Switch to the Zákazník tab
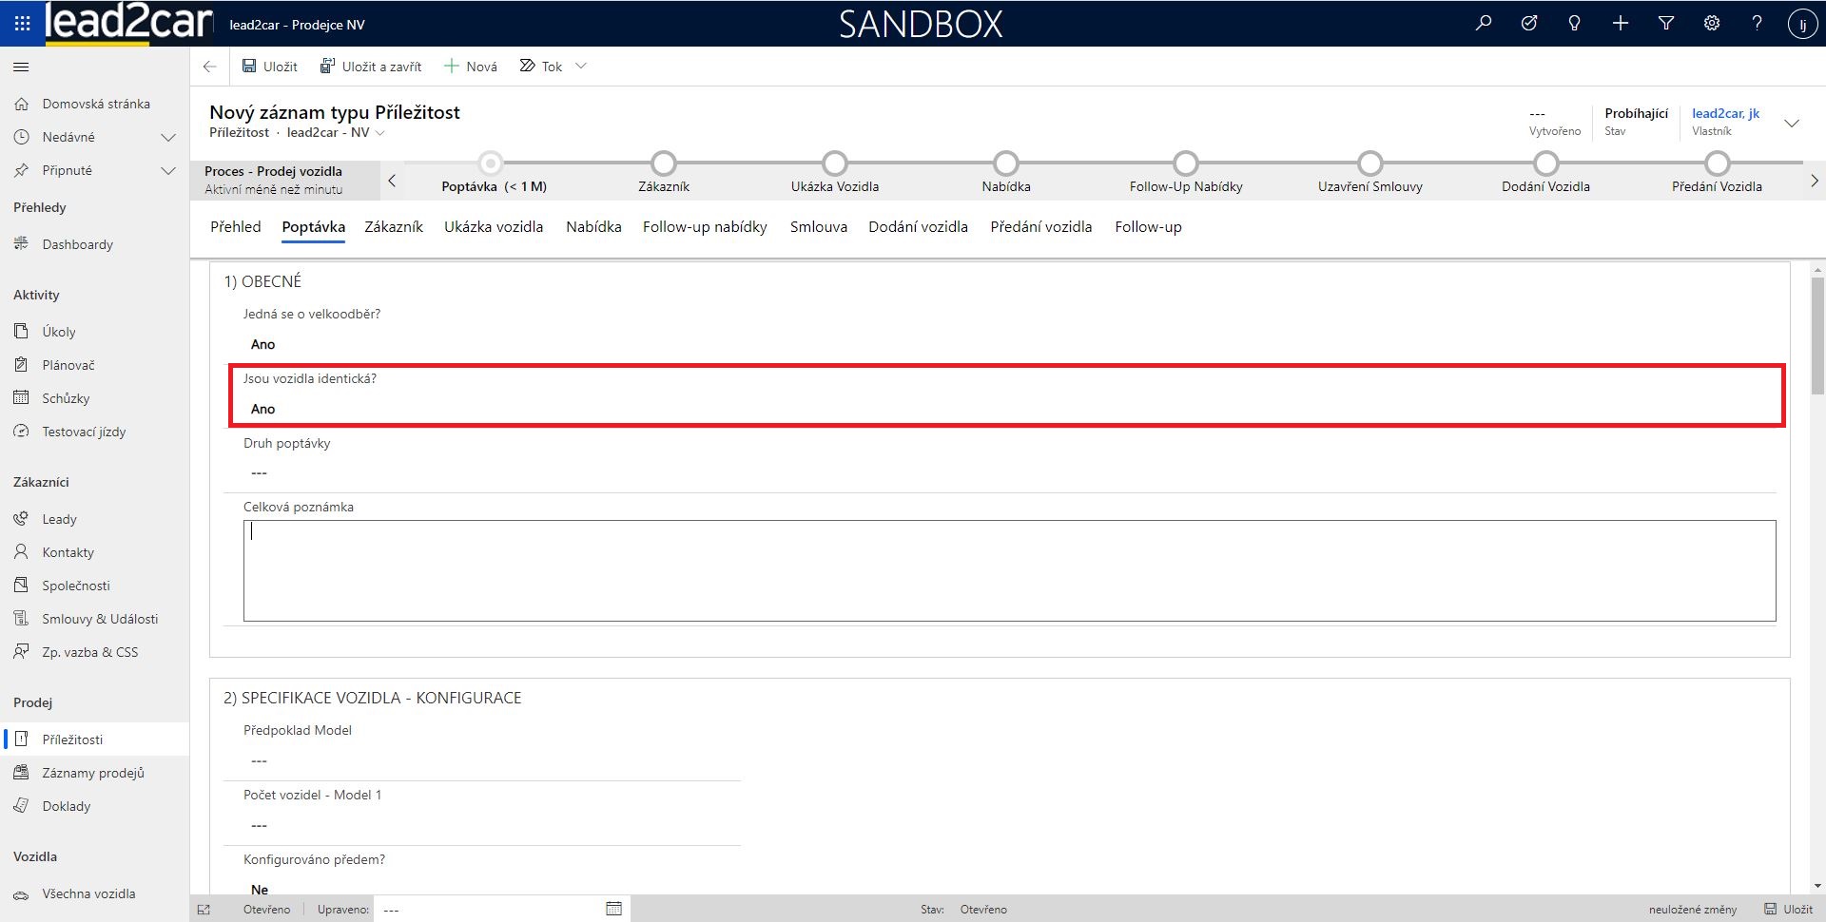The height and width of the screenshot is (922, 1826). (394, 227)
